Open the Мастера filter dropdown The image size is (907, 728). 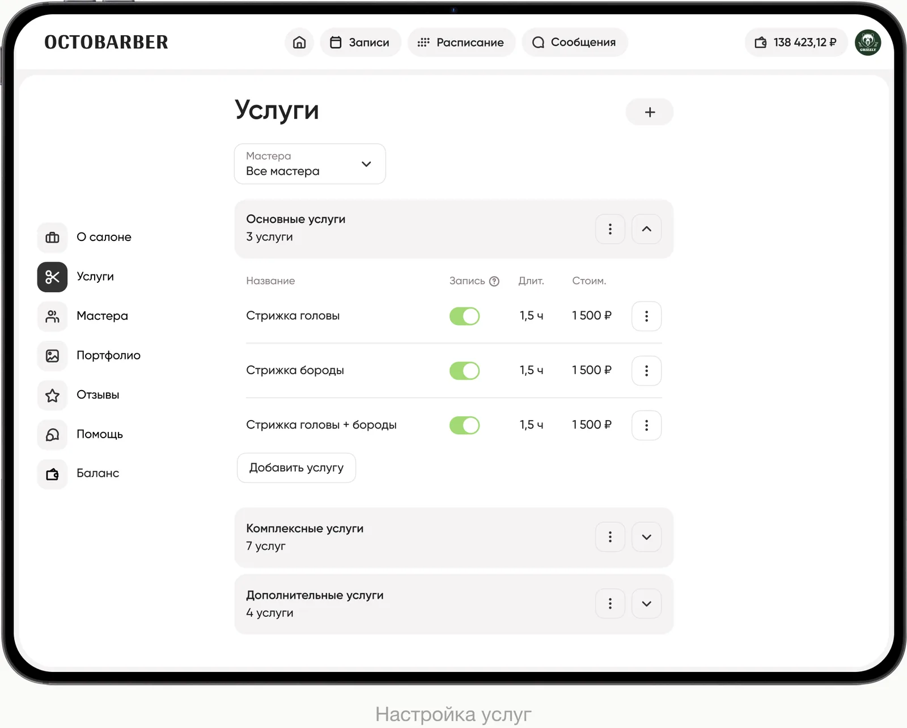click(x=310, y=164)
